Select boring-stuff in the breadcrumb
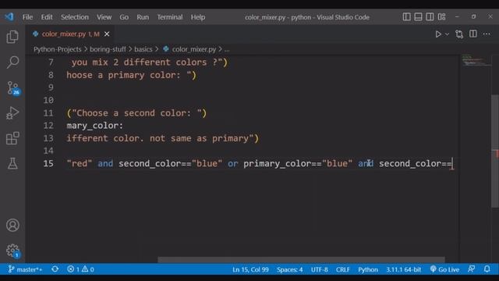 pyautogui.click(x=108, y=49)
